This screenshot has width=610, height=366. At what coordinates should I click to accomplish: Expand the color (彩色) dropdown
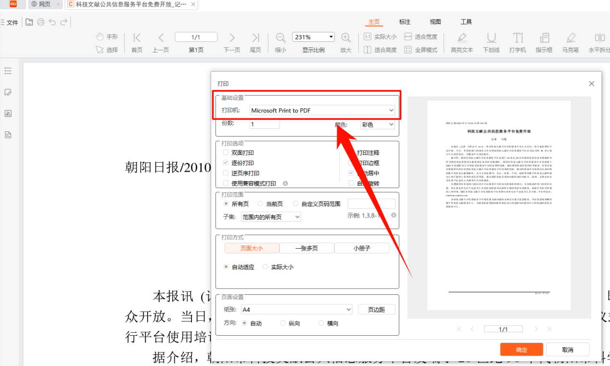(378, 125)
